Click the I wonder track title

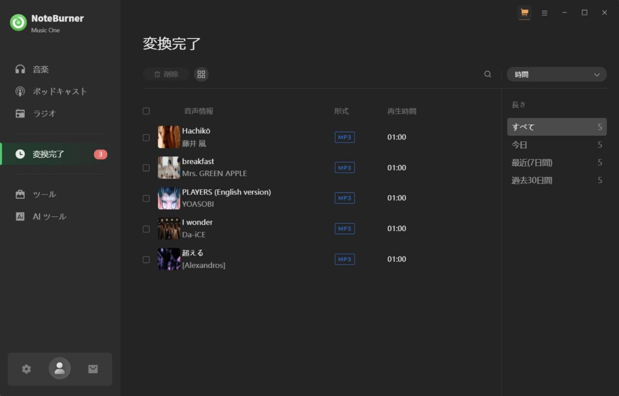tap(198, 222)
